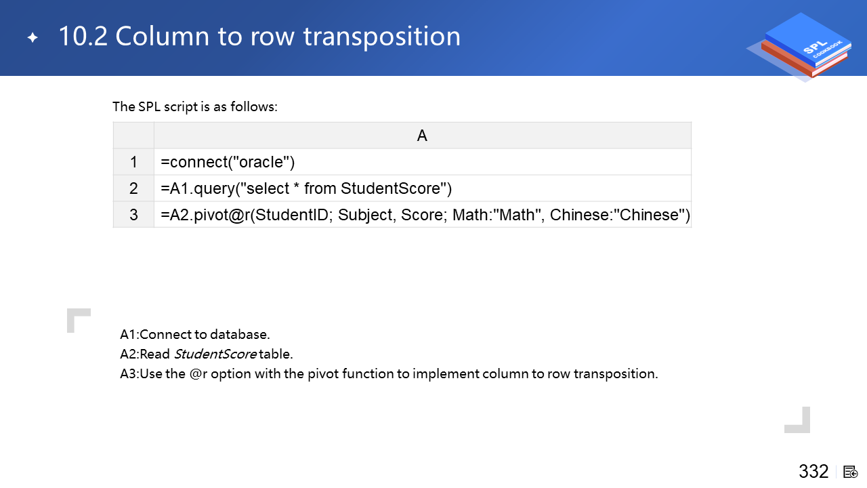The height and width of the screenshot is (488, 867).
Task: Click the page number 332
Action: 813,472
